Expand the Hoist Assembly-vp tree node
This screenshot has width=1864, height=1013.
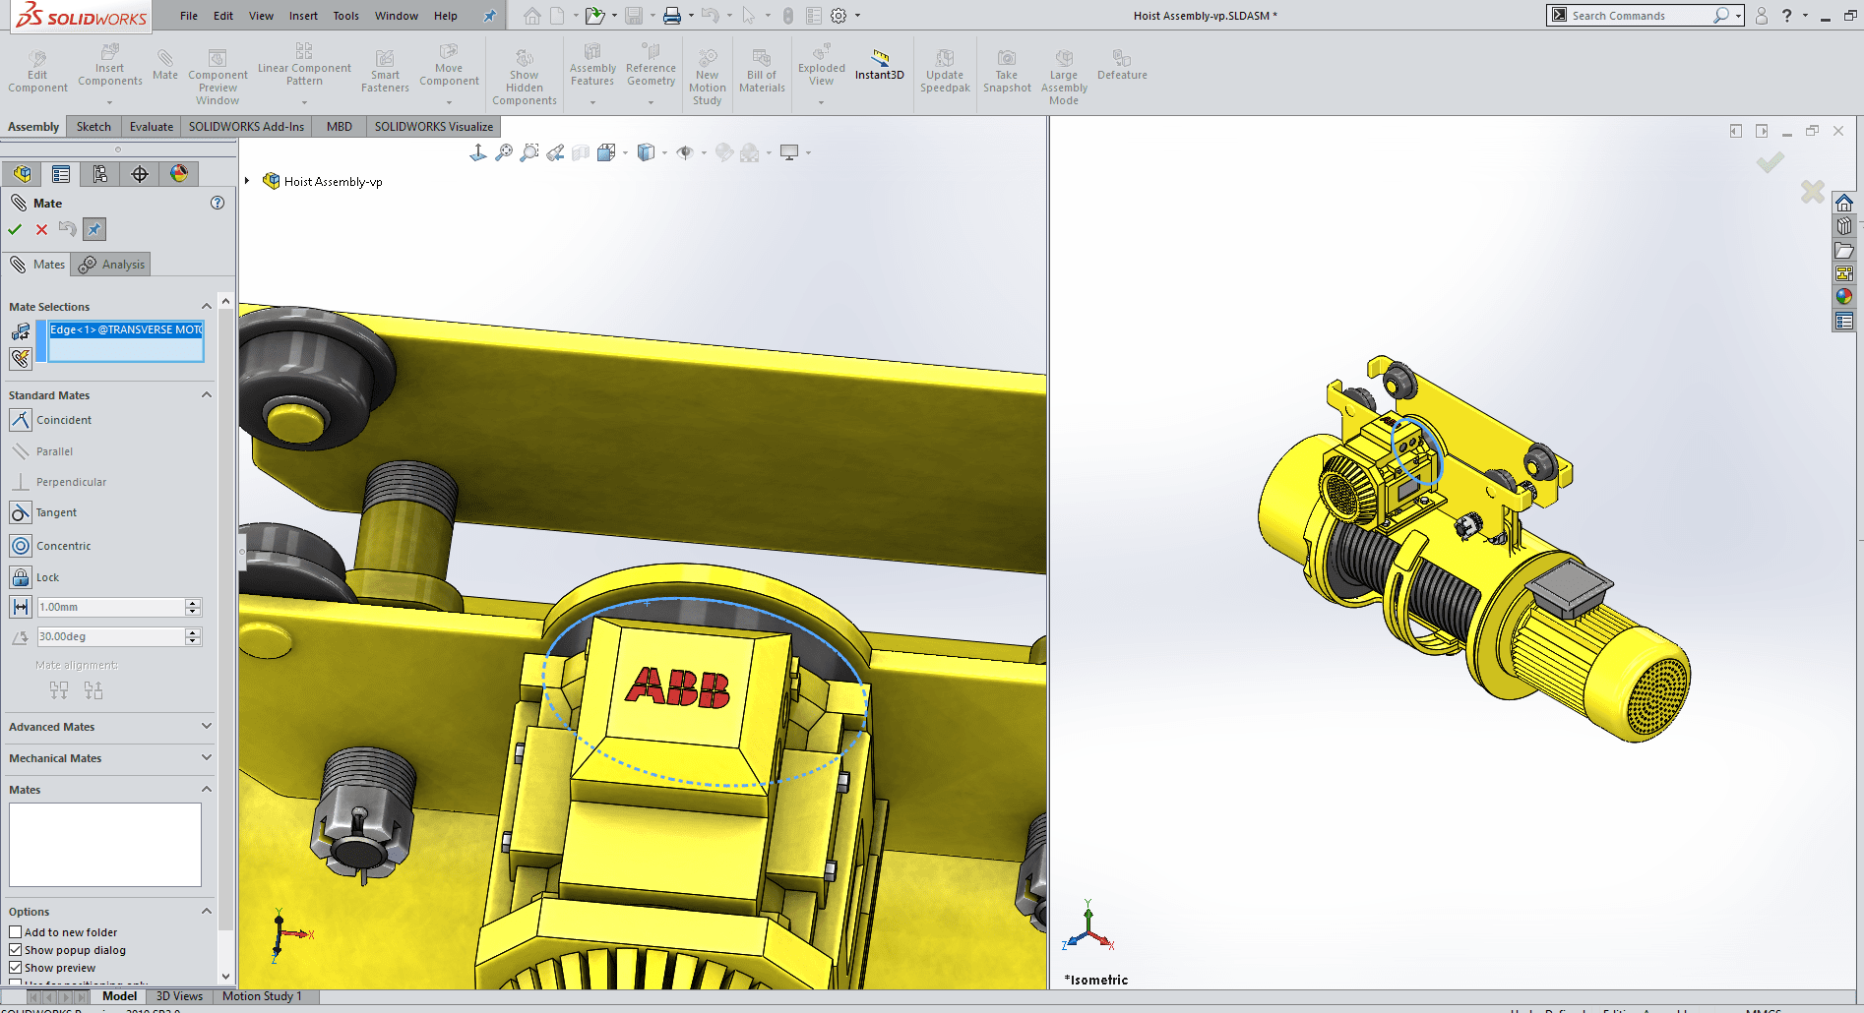click(247, 181)
